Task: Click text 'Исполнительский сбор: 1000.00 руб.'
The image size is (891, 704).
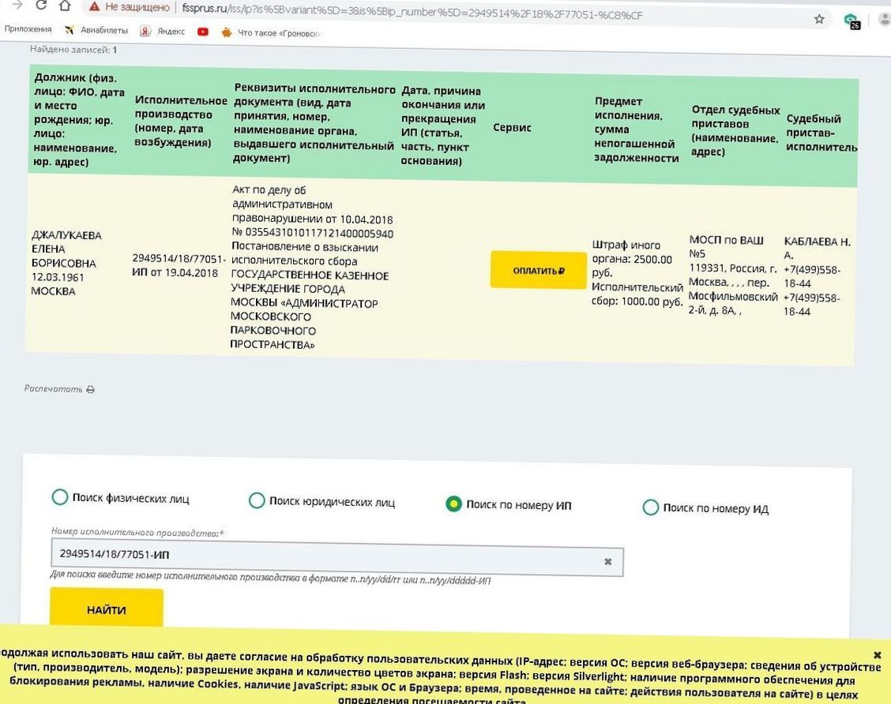Action: [x=637, y=294]
